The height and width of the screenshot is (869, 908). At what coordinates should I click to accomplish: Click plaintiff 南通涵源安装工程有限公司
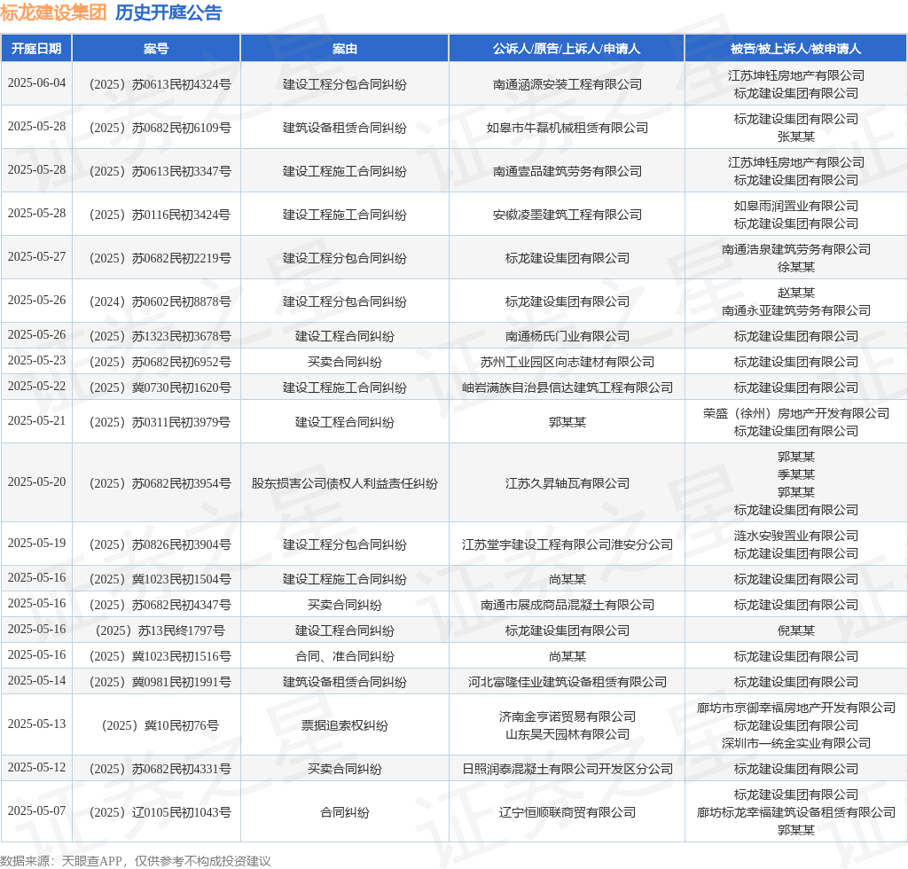point(567,84)
